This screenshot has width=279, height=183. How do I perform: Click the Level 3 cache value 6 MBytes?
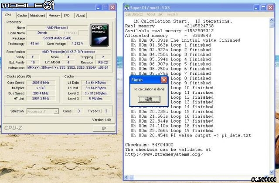(x=96, y=99)
